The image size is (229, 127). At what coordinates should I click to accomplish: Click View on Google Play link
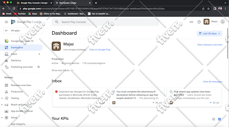pyautogui.click(x=100, y=50)
